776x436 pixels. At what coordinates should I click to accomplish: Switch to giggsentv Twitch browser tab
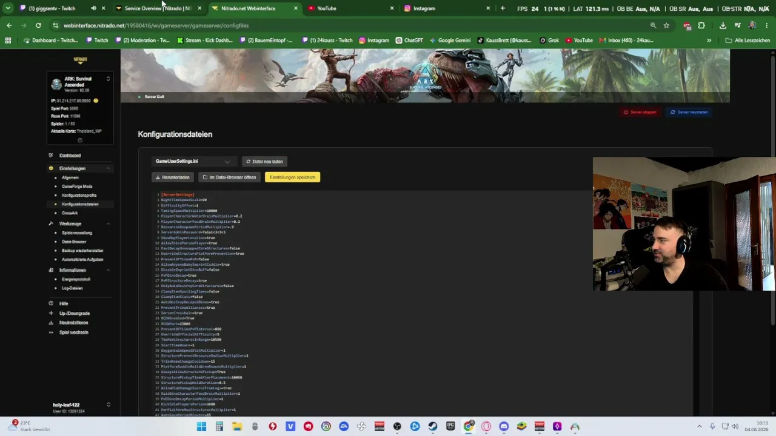52,8
